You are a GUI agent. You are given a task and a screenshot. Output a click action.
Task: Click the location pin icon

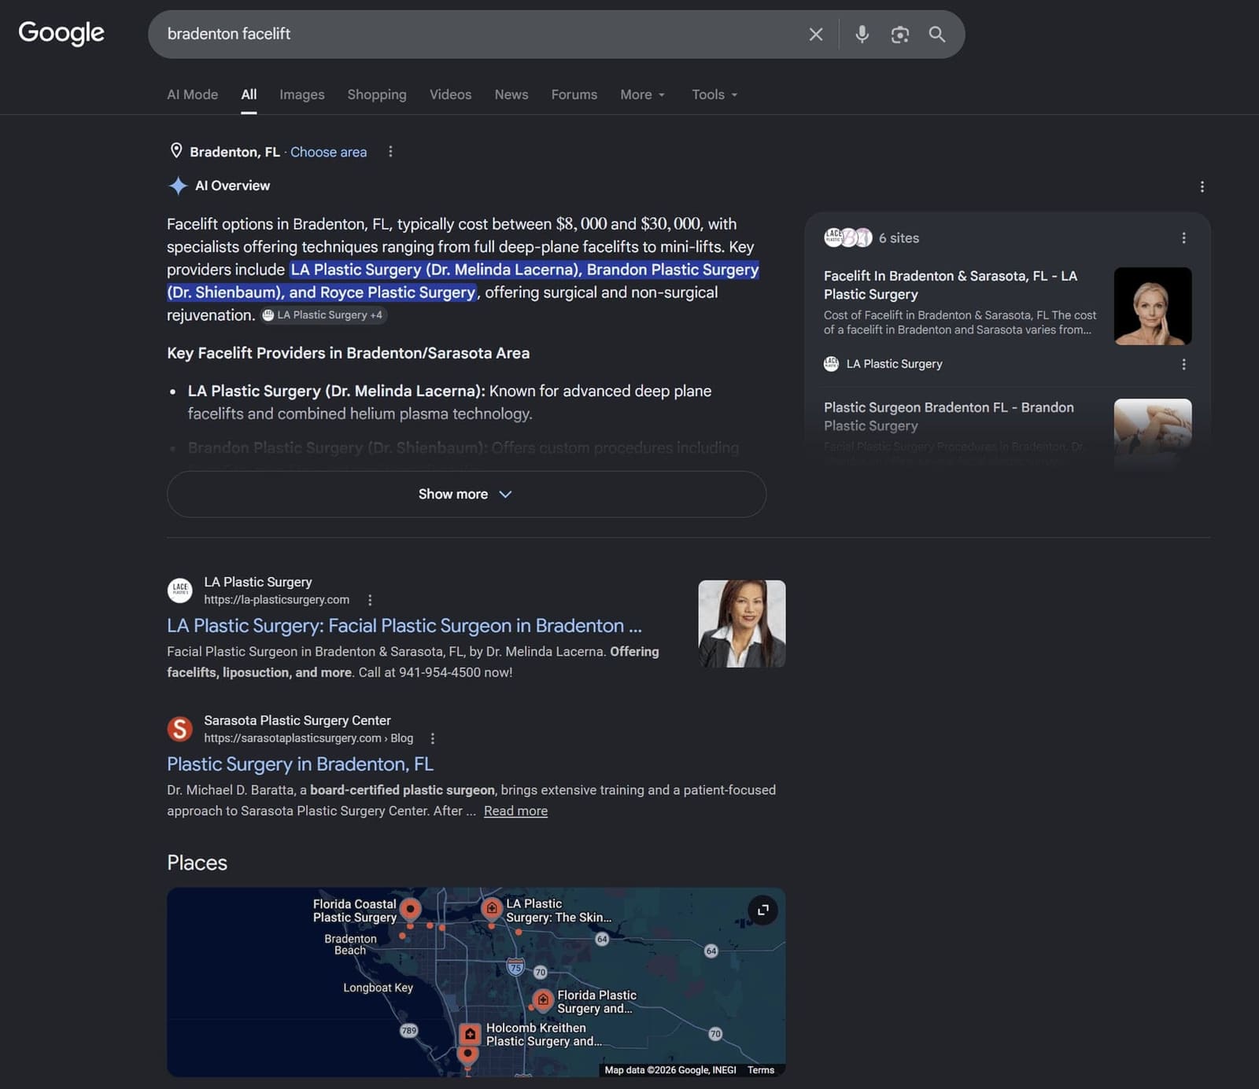tap(176, 151)
